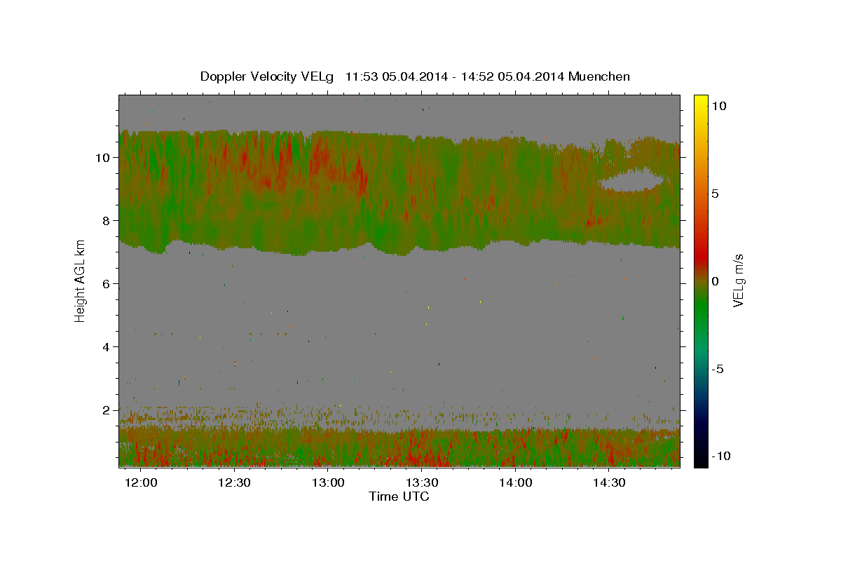Click the height tick label 4
The height and width of the screenshot is (561, 841).
[107, 347]
